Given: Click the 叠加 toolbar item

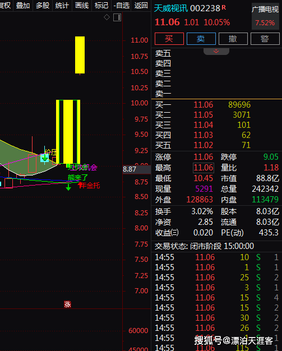Looking at the screenshot, I should 23,5.
